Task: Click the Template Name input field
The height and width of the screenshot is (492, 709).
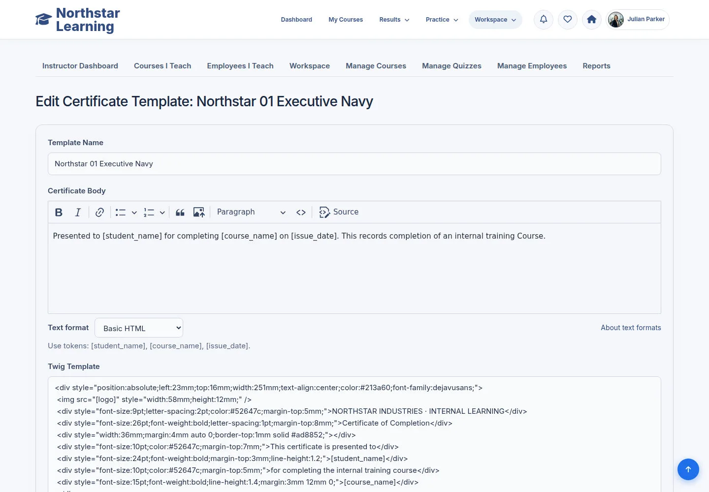Action: pyautogui.click(x=354, y=164)
